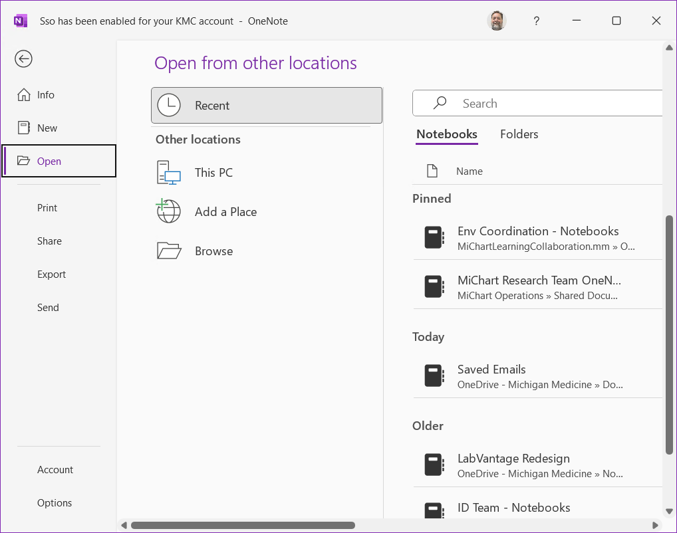Image resolution: width=677 pixels, height=533 pixels.
Task: Switch to the Folders tab
Action: [519, 134]
